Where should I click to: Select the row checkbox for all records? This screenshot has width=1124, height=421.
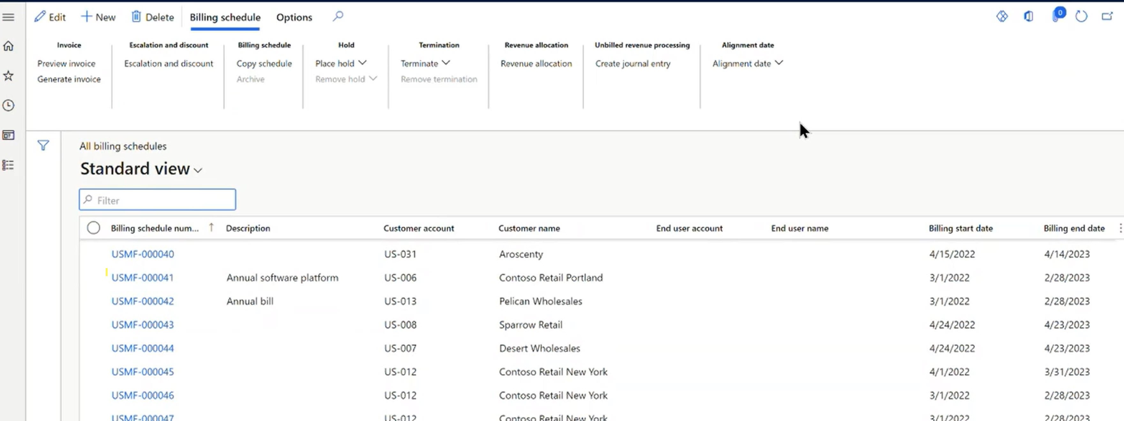click(93, 227)
